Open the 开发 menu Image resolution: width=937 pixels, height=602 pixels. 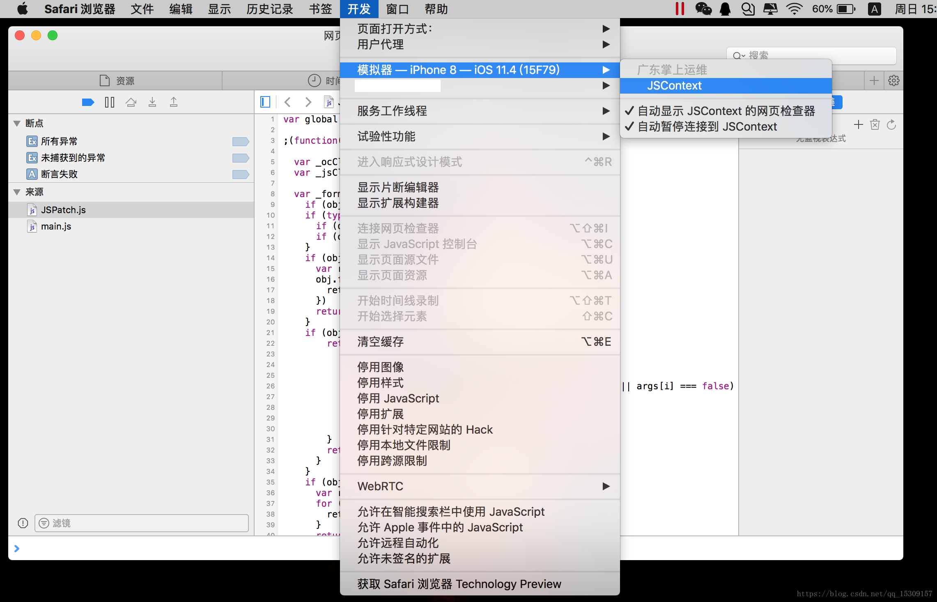pos(359,9)
